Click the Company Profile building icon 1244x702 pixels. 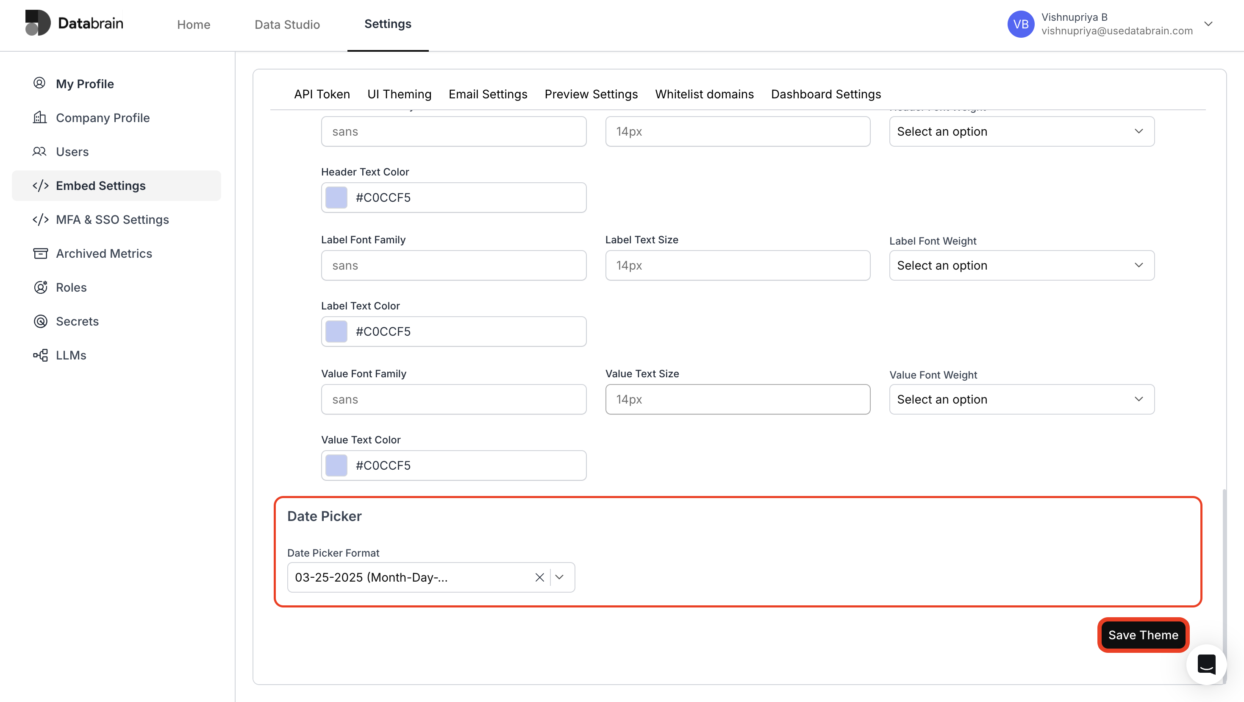(39, 117)
